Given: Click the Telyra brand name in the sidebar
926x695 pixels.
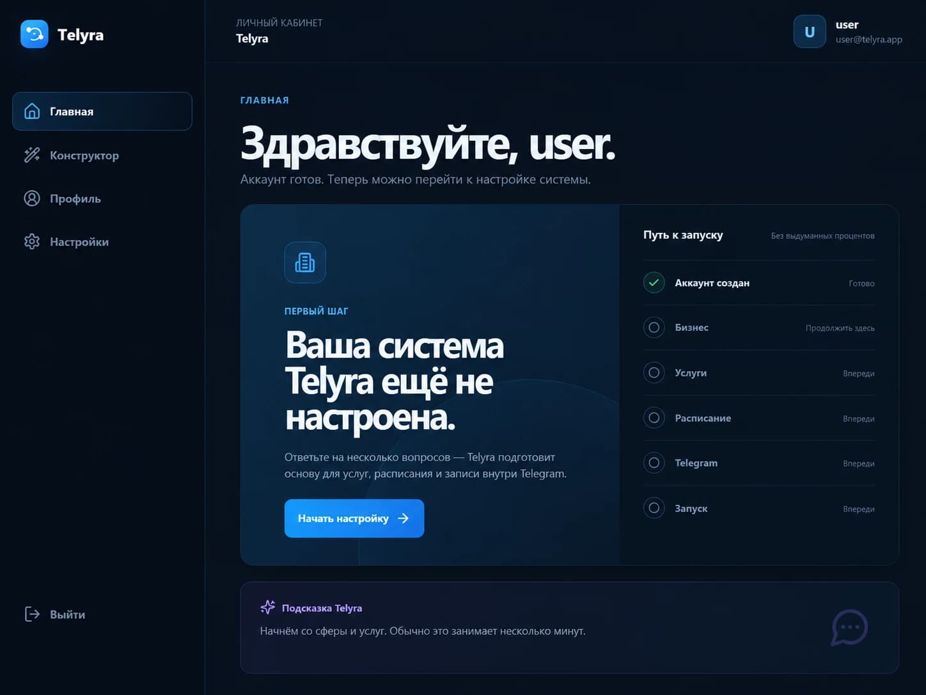Looking at the screenshot, I should (81, 35).
